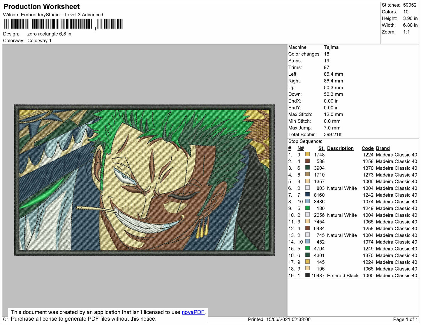Click the Max Jump value 7.0 mm
Screen dimensions: 421x325
pos(332,128)
